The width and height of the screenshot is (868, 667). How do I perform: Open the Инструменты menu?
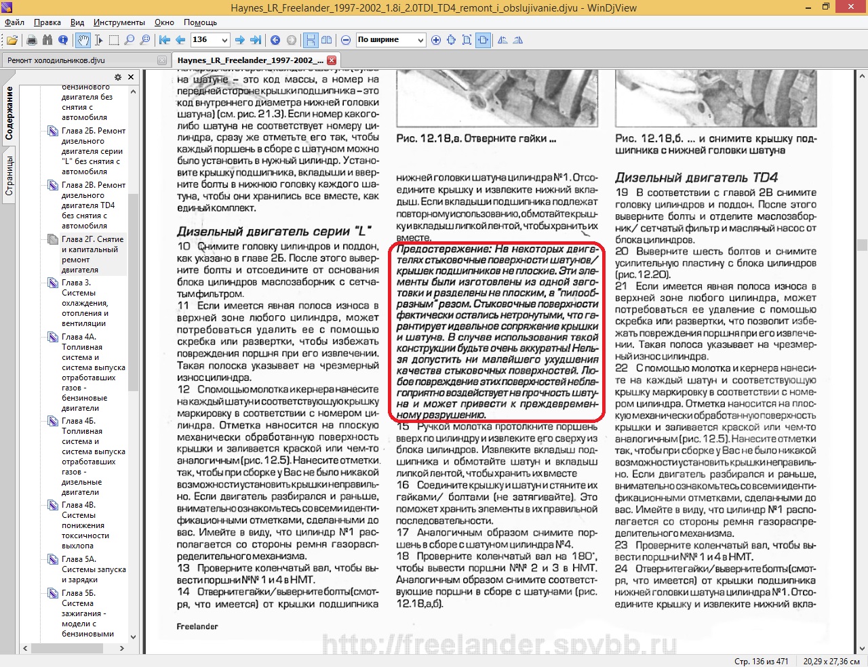pyautogui.click(x=119, y=22)
